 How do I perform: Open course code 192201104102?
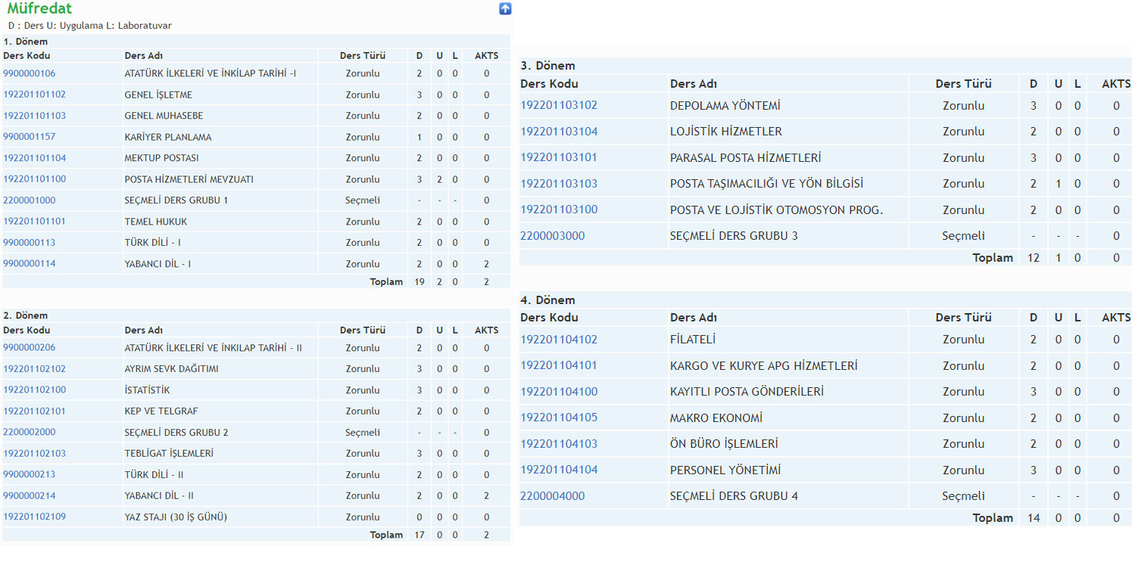(559, 340)
